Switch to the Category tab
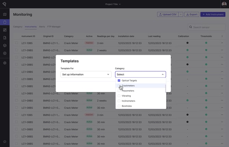The image size is (229, 147). 18,27
